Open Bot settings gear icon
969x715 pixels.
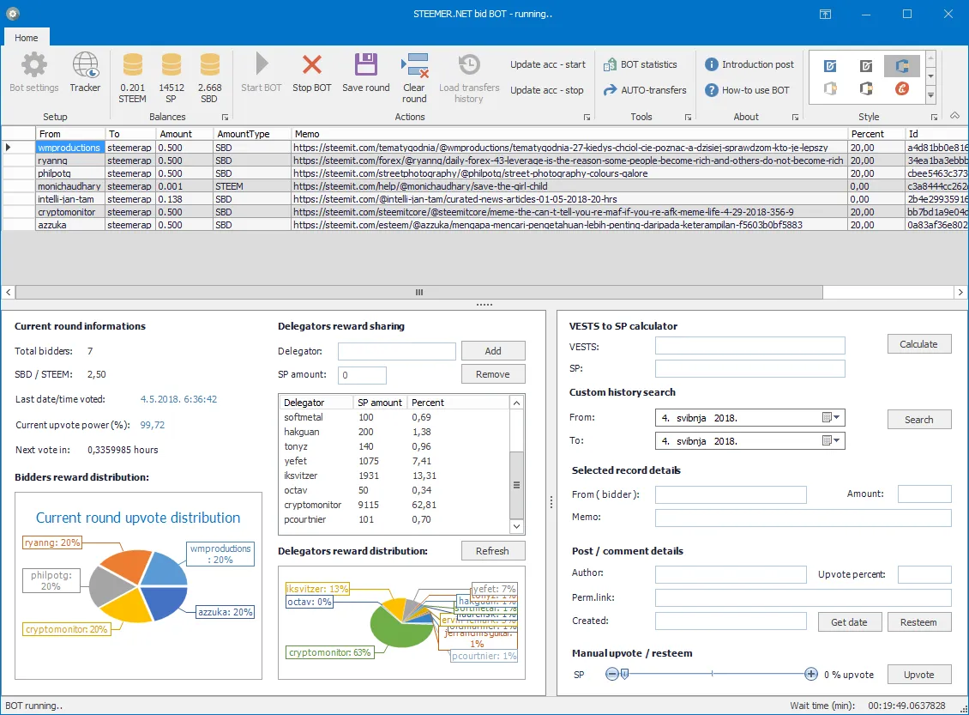34,65
